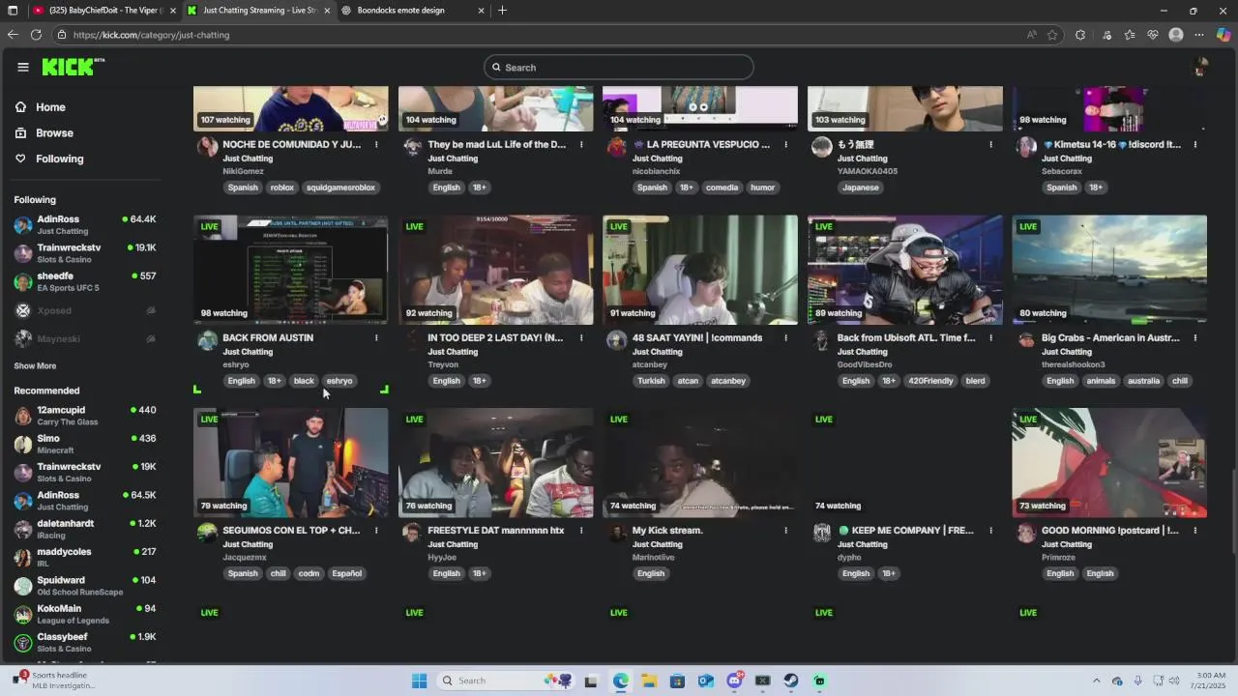Viewport: 1238px width, 696px height.
Task: Select the codm tag
Action: pyautogui.click(x=309, y=573)
